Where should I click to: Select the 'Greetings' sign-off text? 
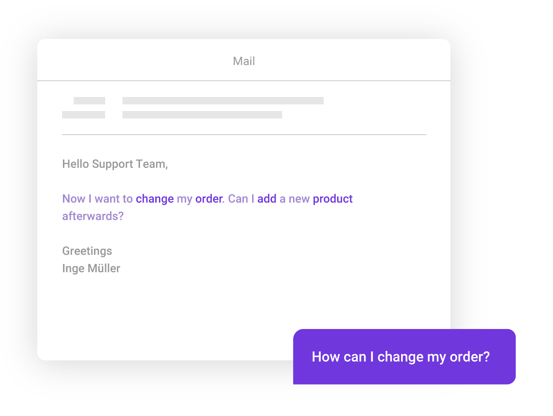click(x=87, y=251)
